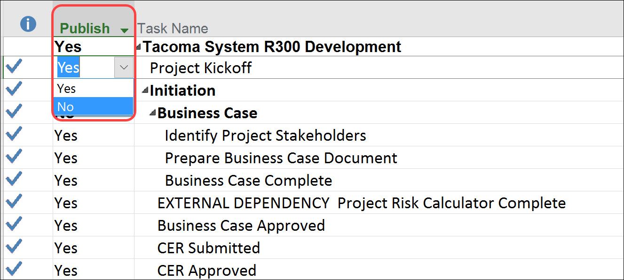This screenshot has width=624, height=280.
Task: Click the blue info indicator column header
Action: click(28, 23)
